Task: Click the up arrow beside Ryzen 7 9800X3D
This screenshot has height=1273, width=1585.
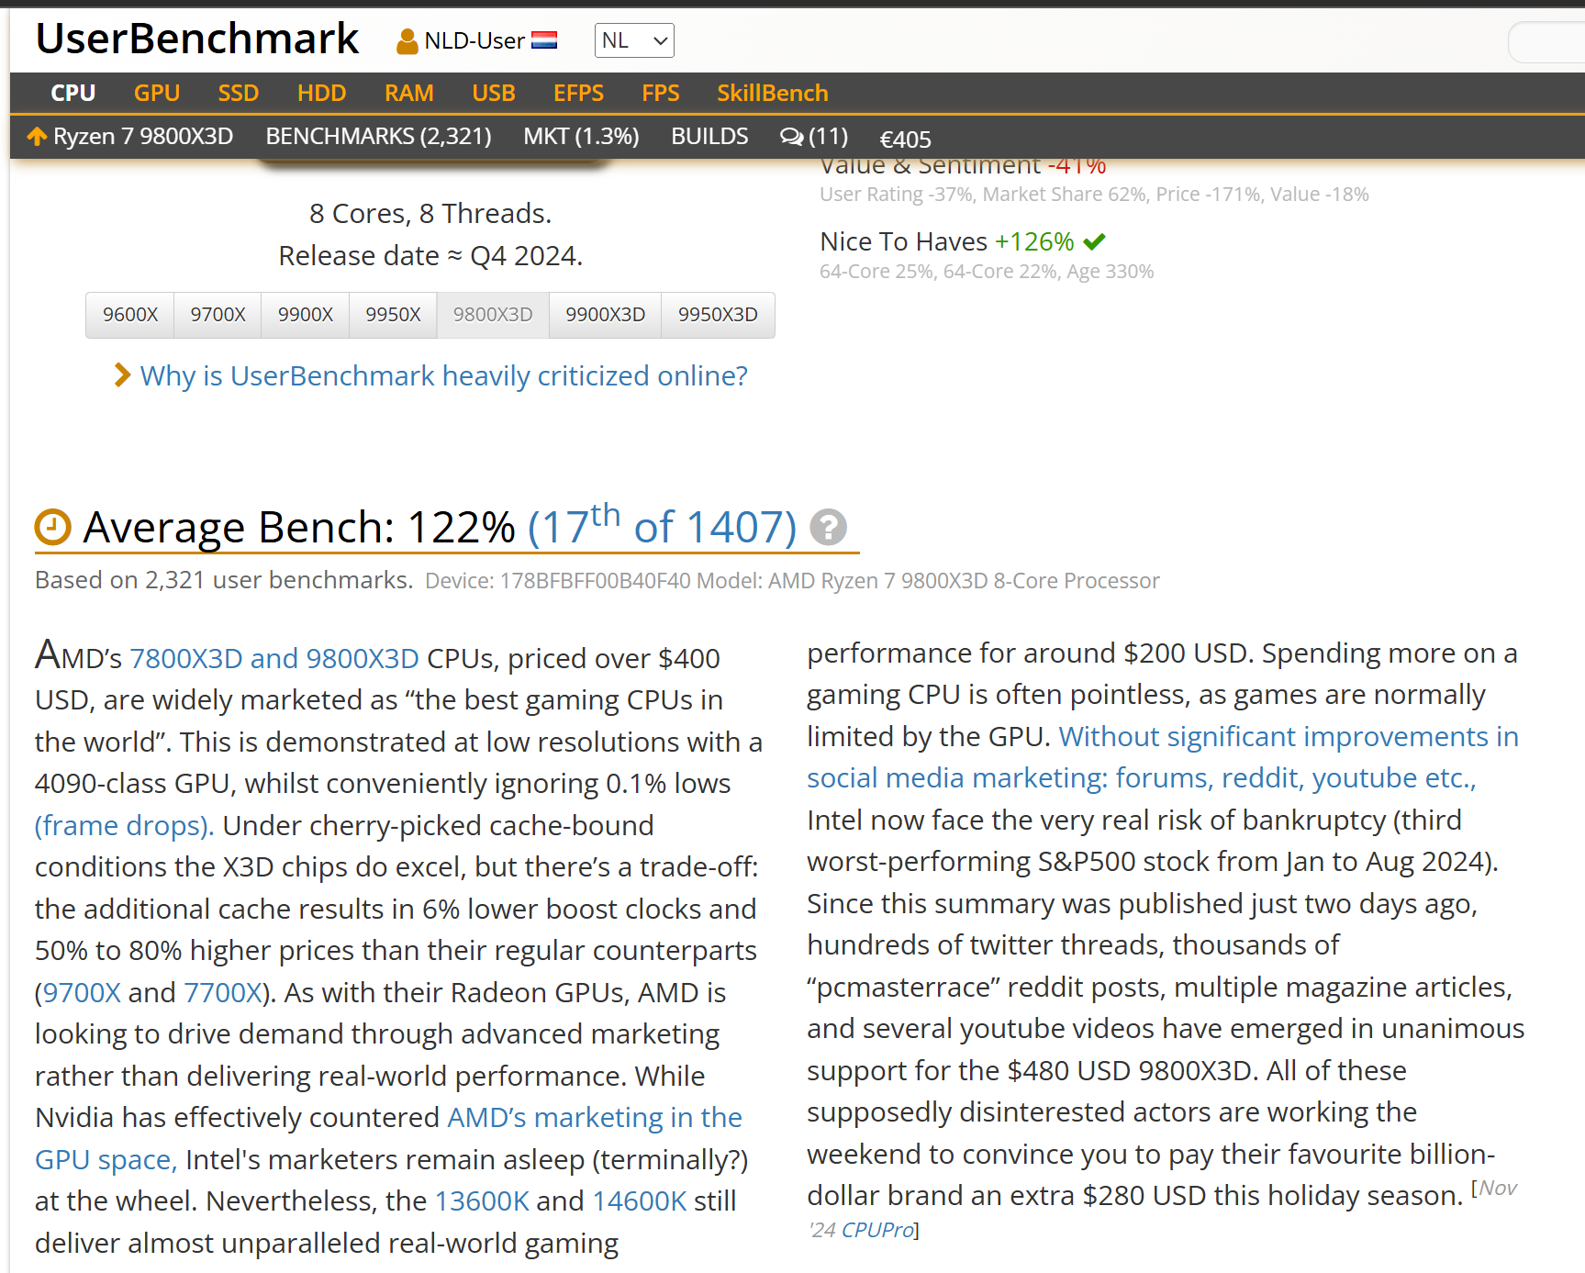Action: (x=37, y=137)
